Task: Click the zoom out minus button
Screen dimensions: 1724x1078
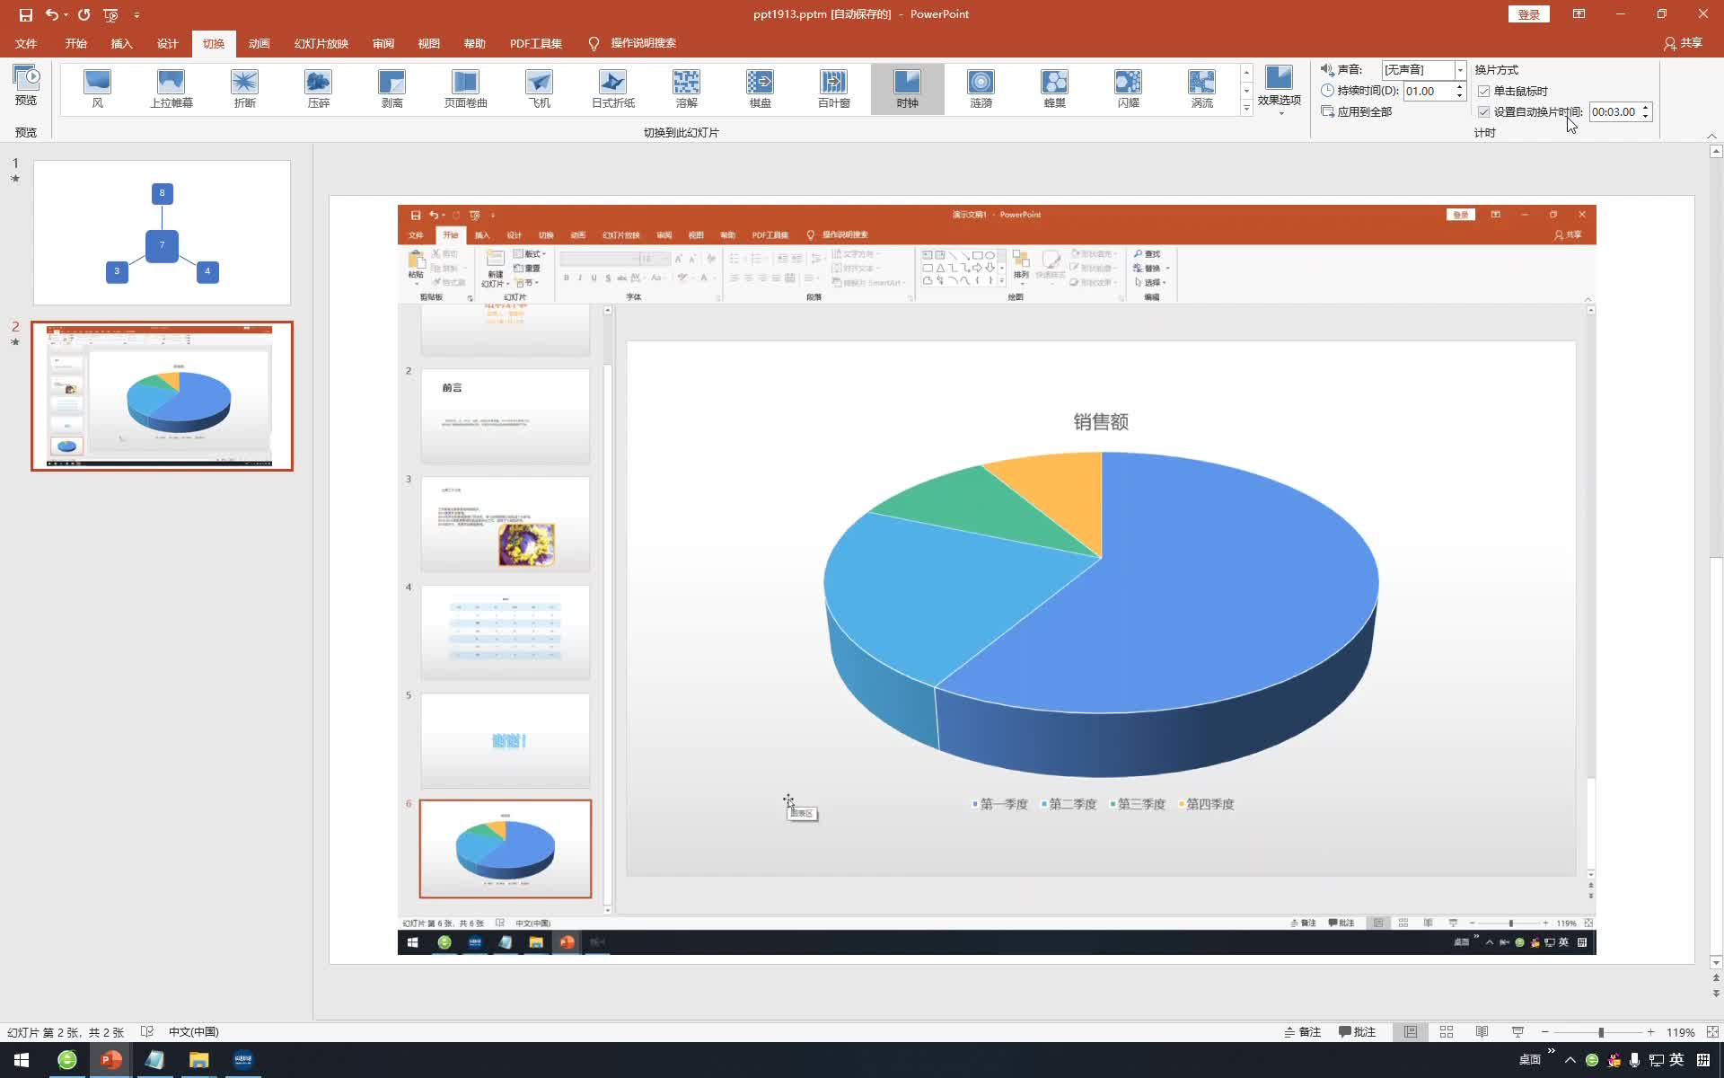Action: [1544, 1032]
